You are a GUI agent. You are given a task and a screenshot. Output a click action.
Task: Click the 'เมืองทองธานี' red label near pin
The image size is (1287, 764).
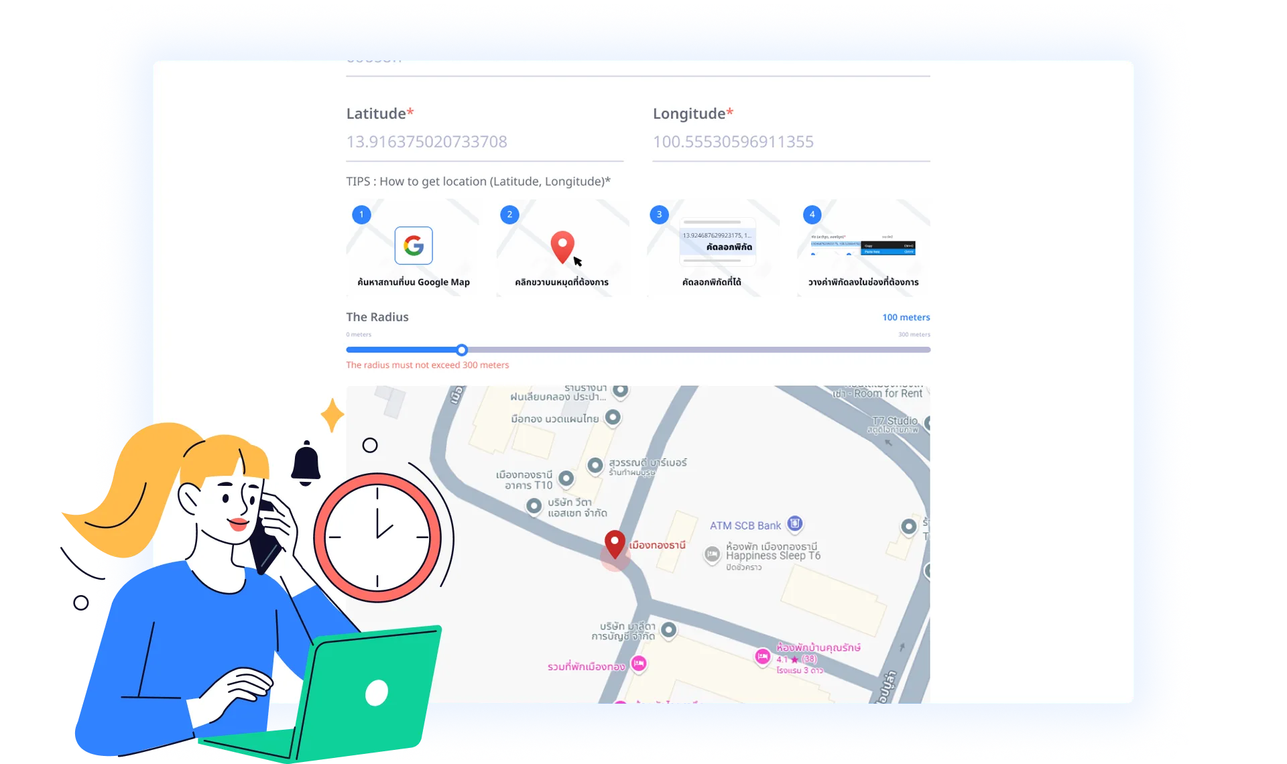(x=658, y=546)
